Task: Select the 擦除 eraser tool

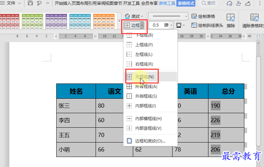Action: pyautogui.click(x=231, y=21)
